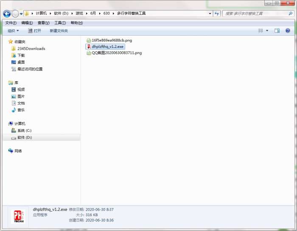Open the help question mark icon
Viewport: 297px width, 231px height.
[288, 31]
